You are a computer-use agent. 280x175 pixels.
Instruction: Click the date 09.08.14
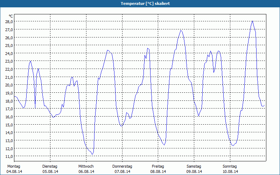tap(194, 171)
